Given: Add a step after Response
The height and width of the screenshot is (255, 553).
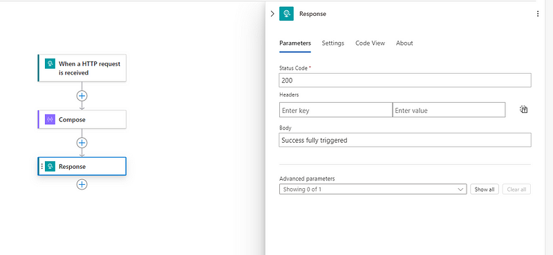Looking at the screenshot, I should (x=82, y=184).
